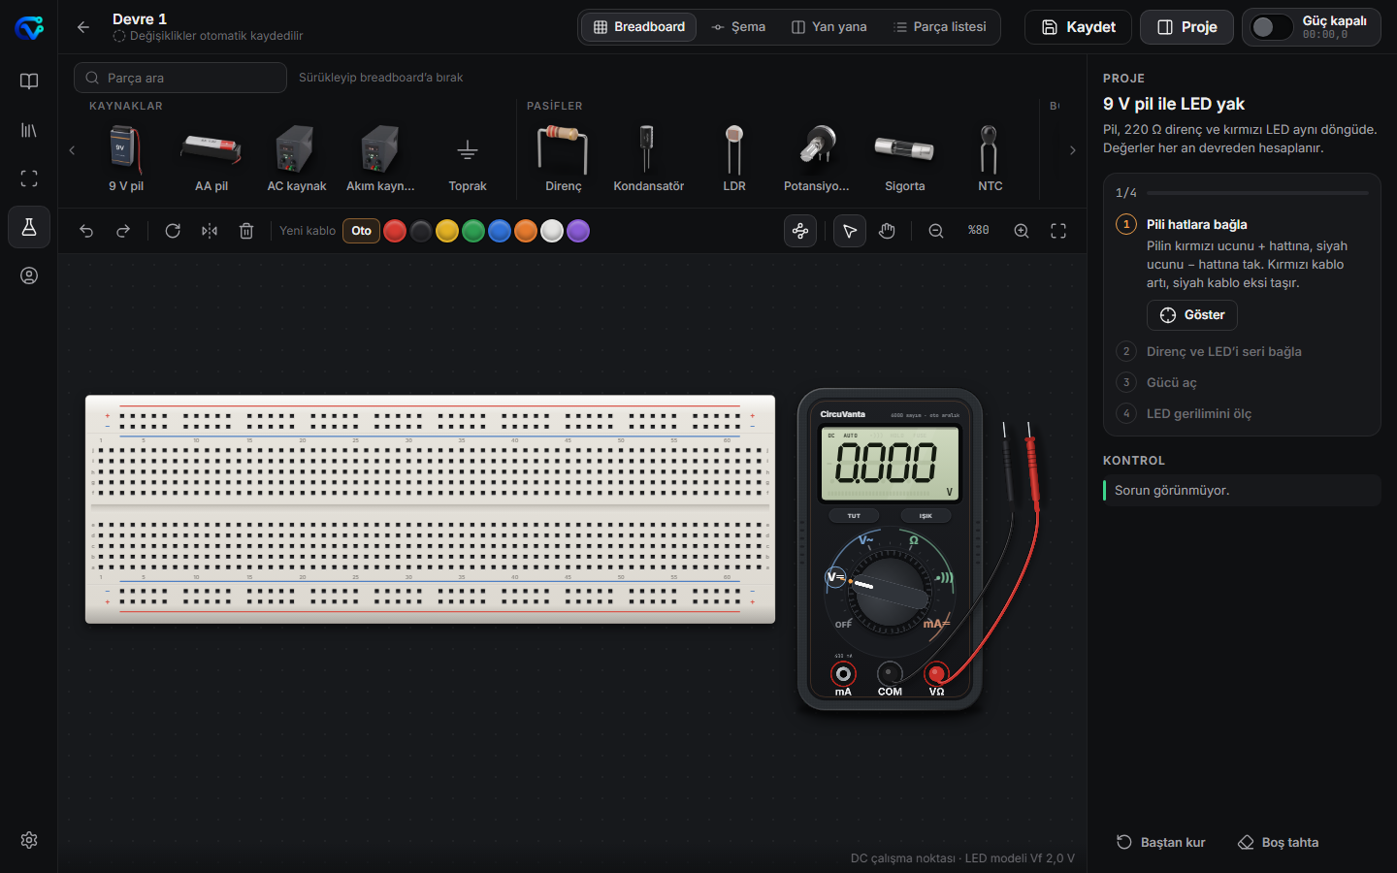Undo the last action
1397x873 pixels.
click(86, 231)
